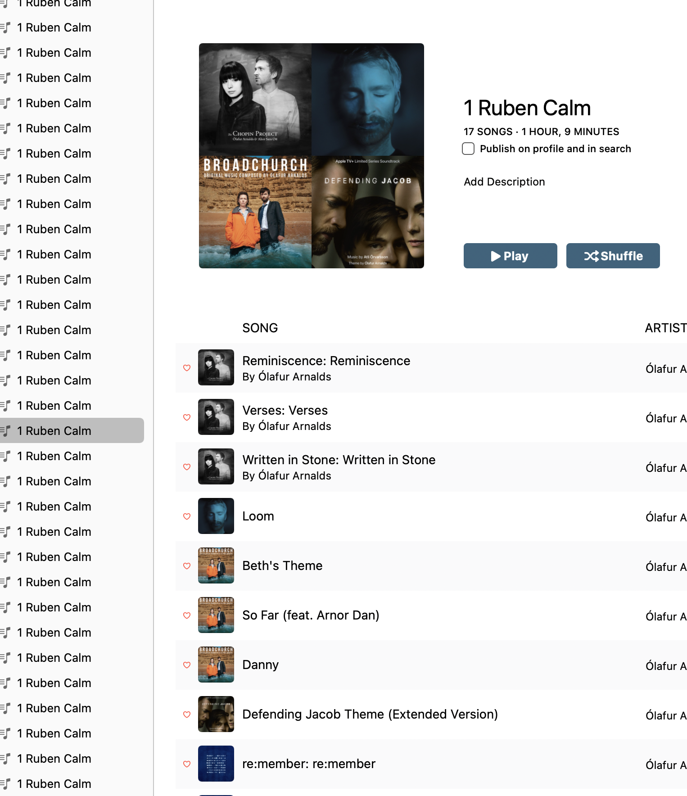Favorite the Verses: Verses track heart
This screenshot has width=687, height=796.
(x=187, y=417)
